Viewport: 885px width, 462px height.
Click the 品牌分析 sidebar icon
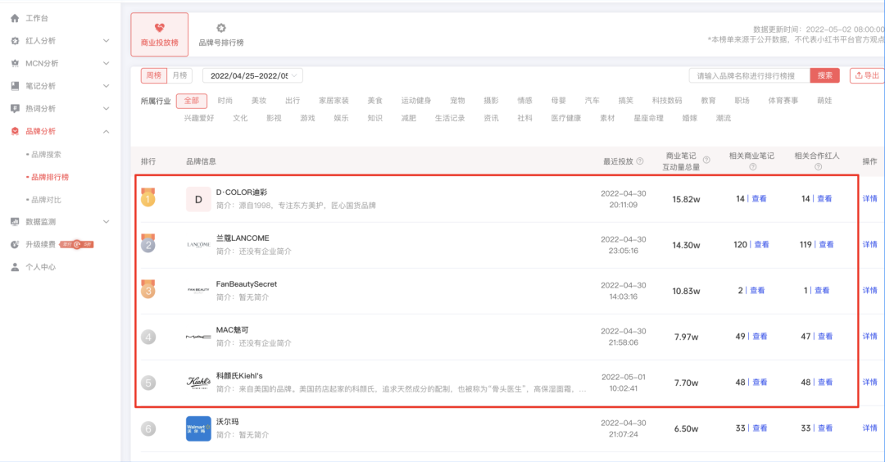(15, 131)
